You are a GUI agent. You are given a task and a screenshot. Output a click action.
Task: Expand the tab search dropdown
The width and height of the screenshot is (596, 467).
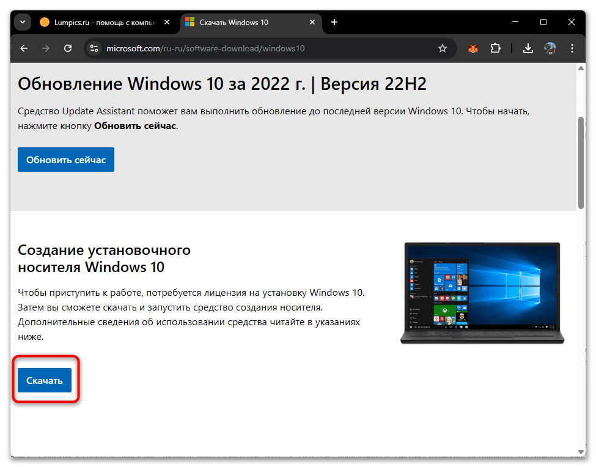(23, 22)
